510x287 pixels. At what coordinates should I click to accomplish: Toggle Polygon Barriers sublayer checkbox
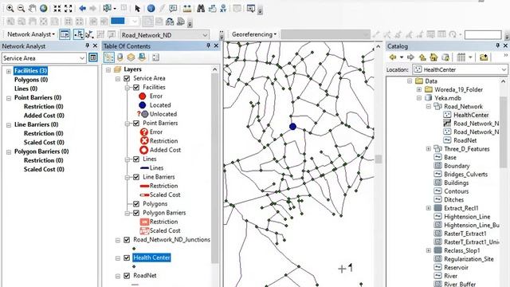(x=136, y=213)
